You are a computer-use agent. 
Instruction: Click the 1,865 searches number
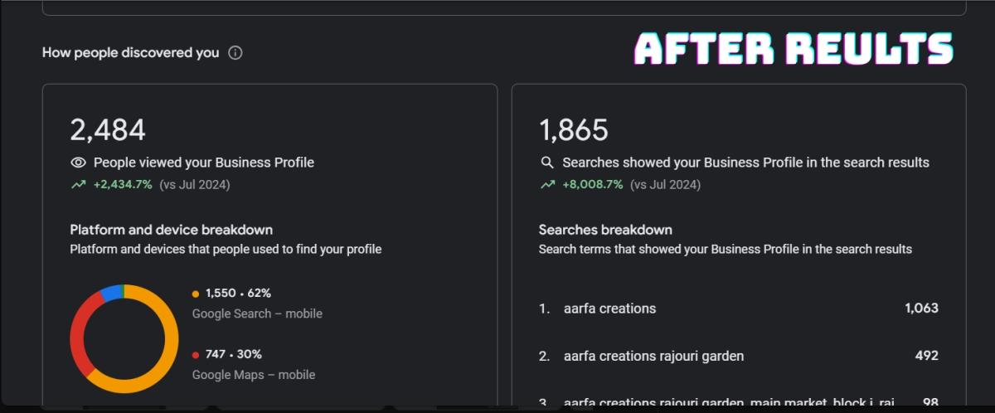(x=574, y=130)
